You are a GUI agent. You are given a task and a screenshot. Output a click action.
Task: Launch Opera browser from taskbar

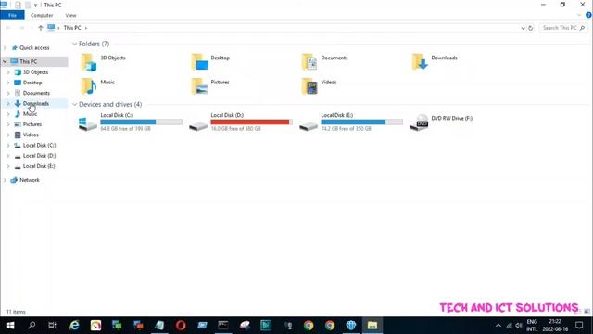[181, 326]
